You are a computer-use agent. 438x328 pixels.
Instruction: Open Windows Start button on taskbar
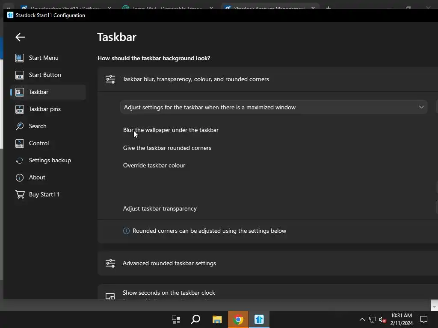(x=176, y=319)
